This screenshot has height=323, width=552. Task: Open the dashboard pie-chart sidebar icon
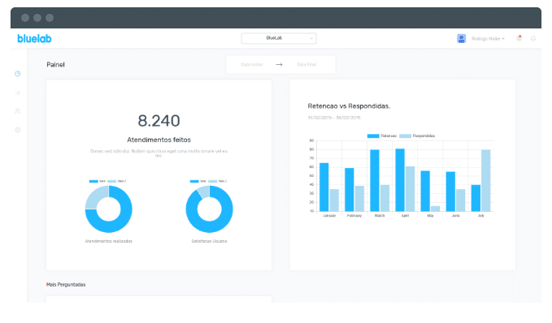click(18, 74)
